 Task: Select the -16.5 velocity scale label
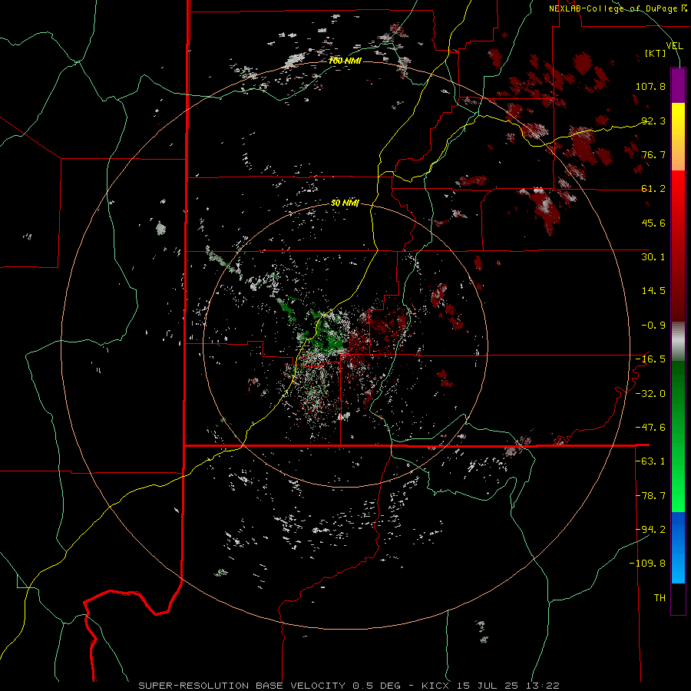650,359
